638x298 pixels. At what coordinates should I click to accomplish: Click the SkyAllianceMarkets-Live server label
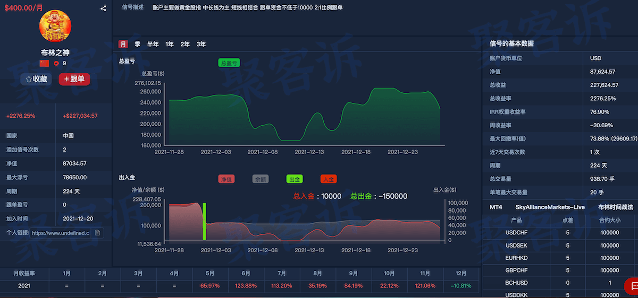(x=550, y=207)
